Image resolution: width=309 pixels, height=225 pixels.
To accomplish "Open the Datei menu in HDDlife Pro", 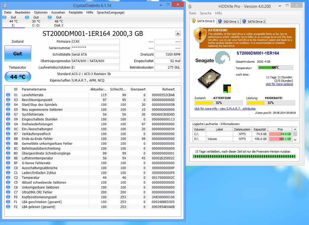I will pyautogui.click(x=192, y=13).
